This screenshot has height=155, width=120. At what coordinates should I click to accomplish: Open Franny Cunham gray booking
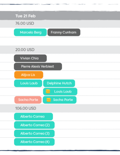[x=64, y=32]
